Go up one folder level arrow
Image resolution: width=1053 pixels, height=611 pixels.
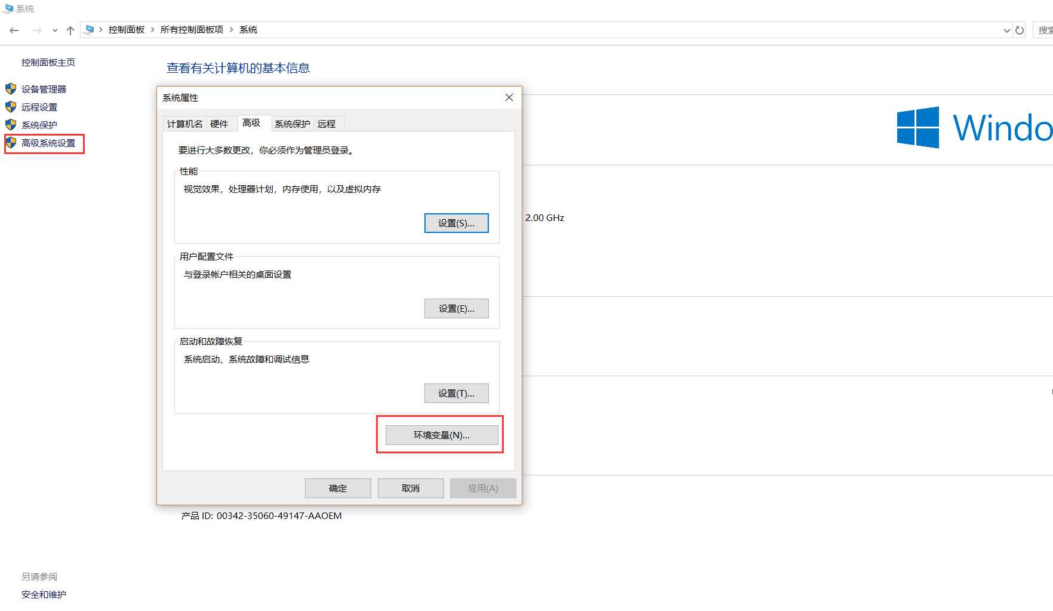click(70, 30)
